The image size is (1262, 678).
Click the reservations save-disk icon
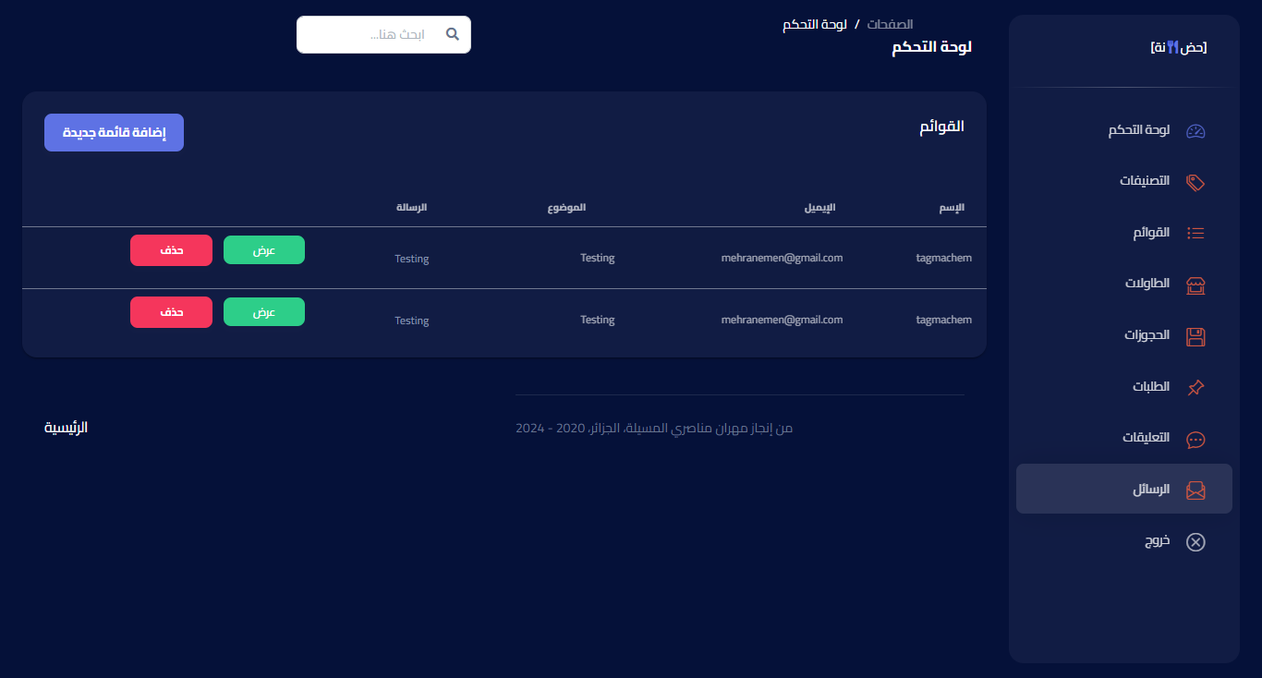pos(1195,336)
